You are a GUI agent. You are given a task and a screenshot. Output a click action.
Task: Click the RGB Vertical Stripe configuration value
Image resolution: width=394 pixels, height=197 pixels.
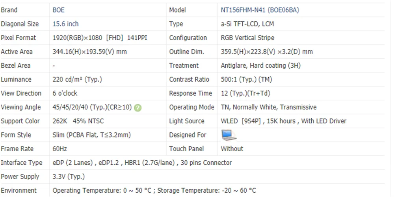point(247,38)
